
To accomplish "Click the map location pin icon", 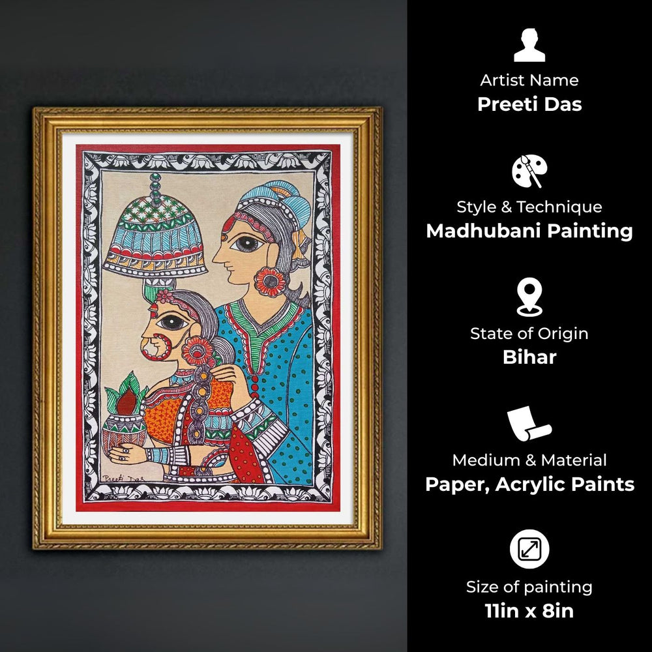I will click(529, 297).
